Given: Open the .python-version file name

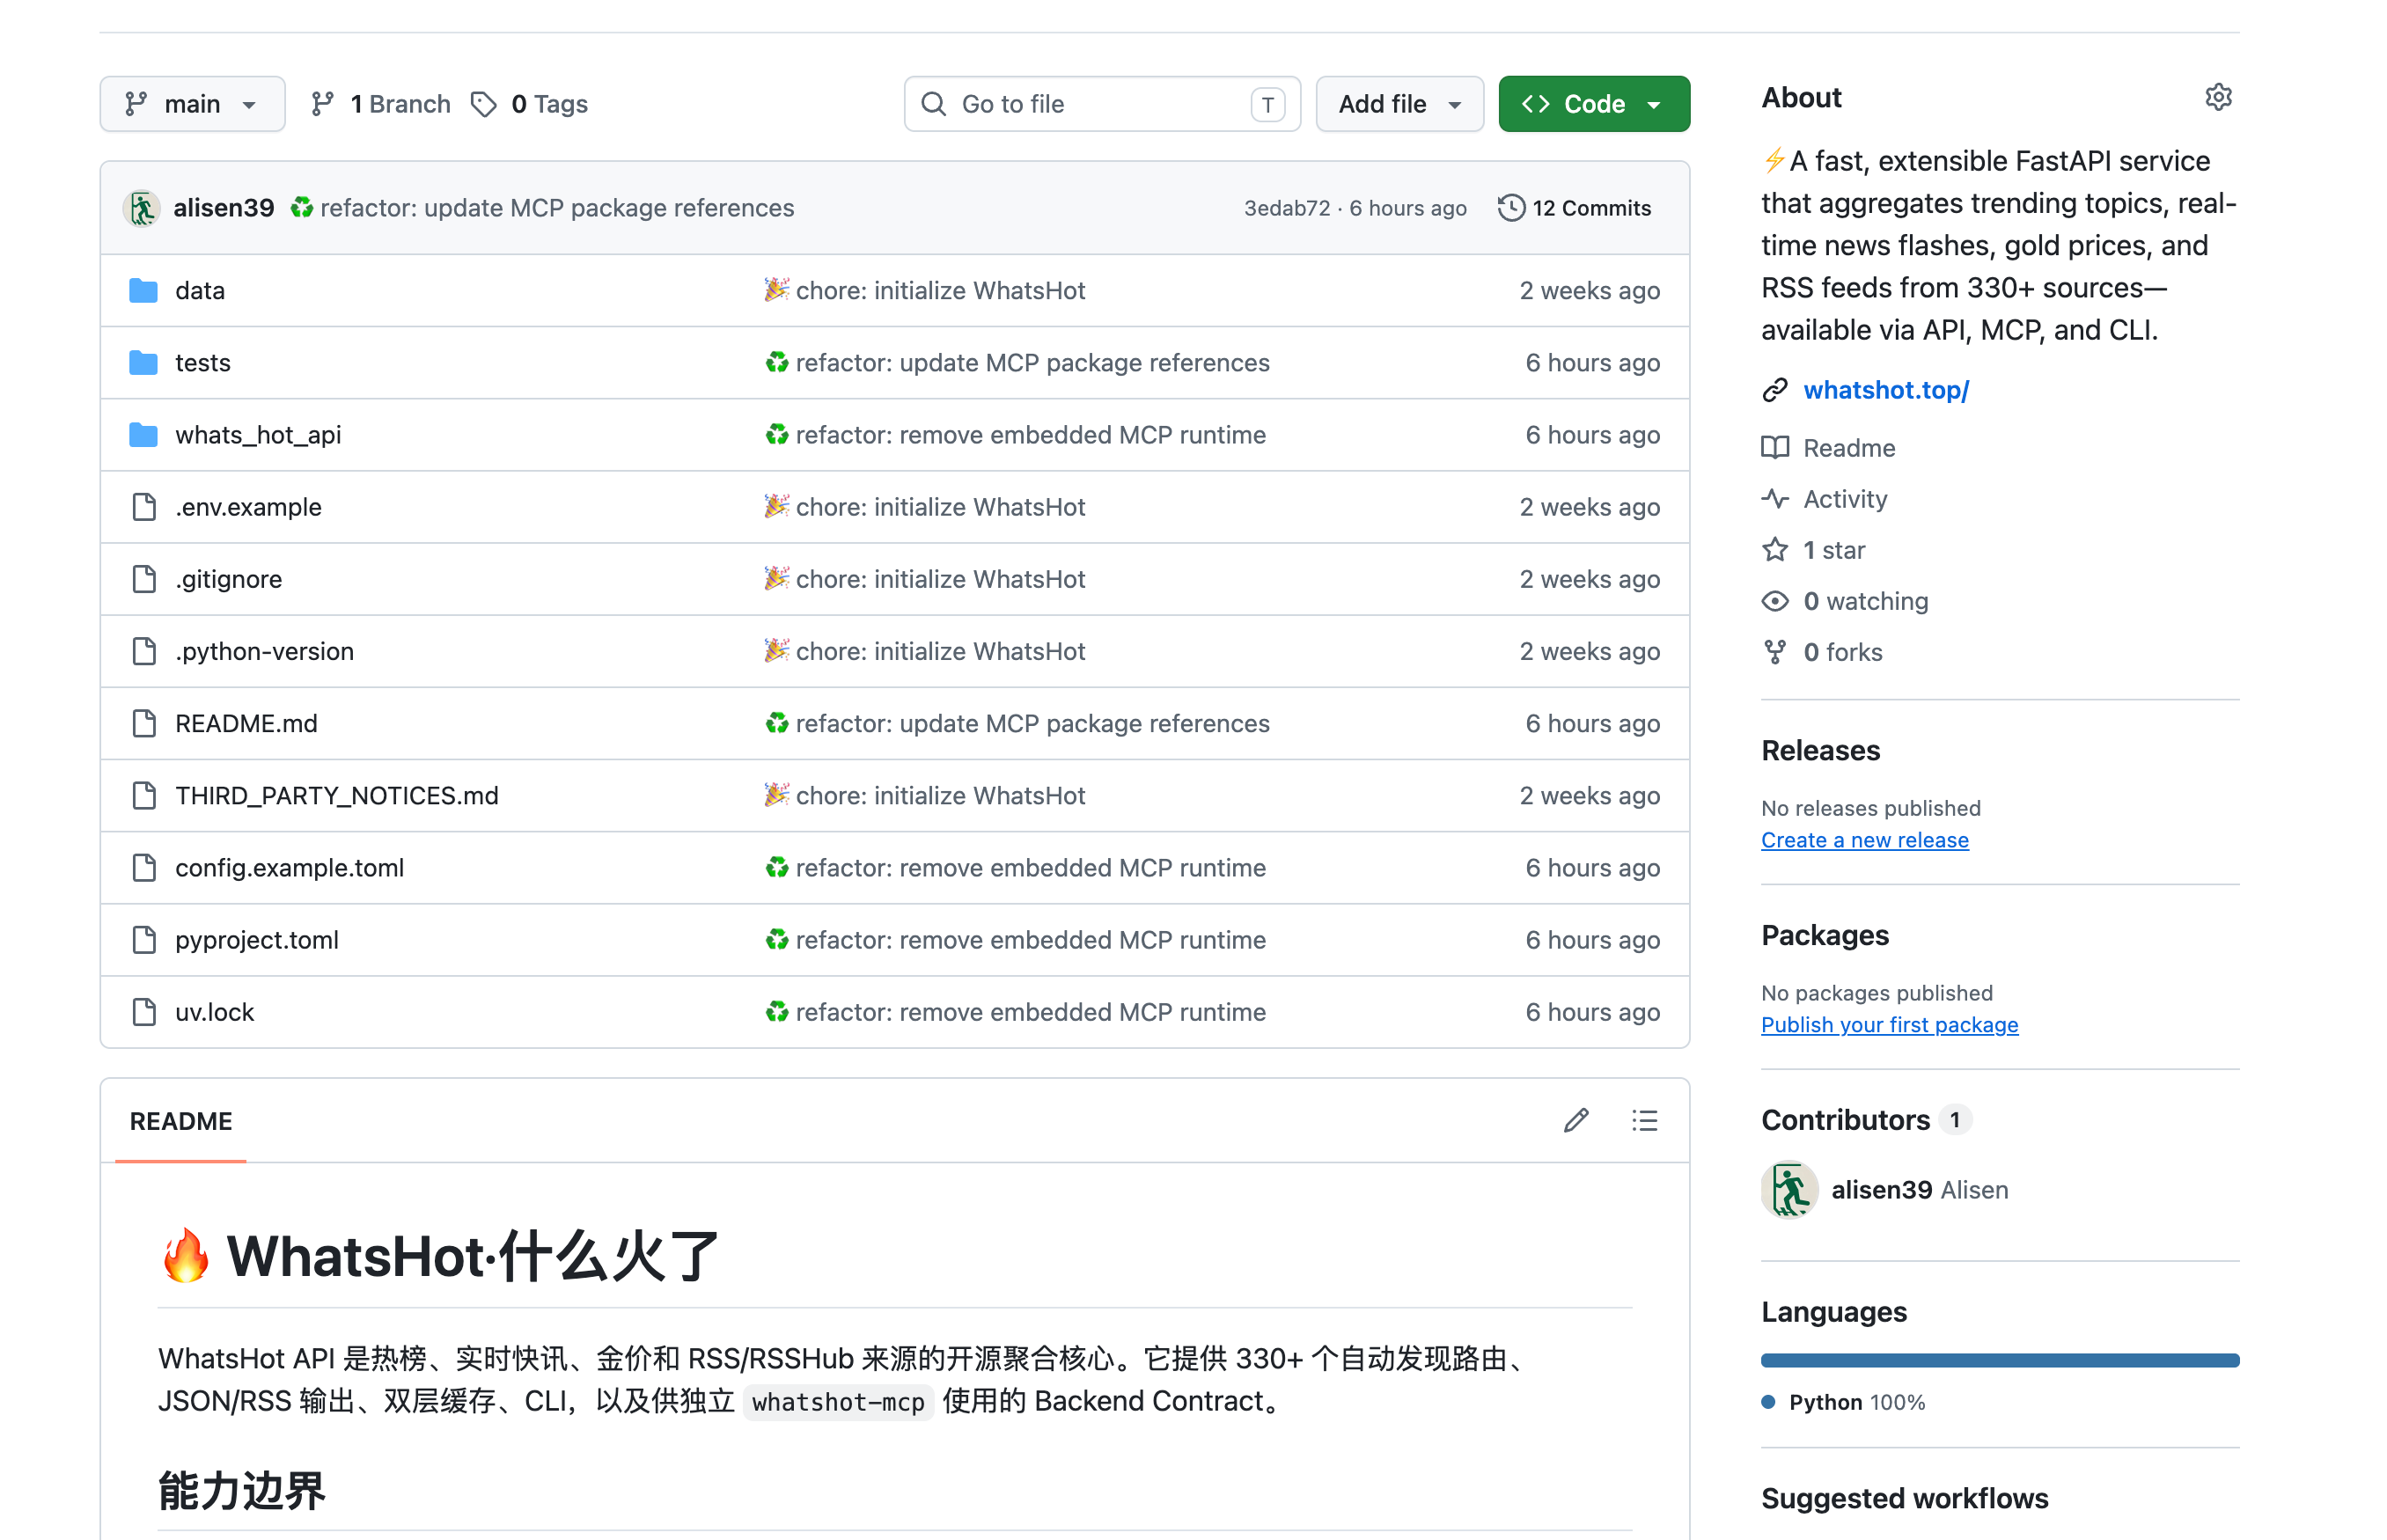Looking at the screenshot, I should pos(265,651).
